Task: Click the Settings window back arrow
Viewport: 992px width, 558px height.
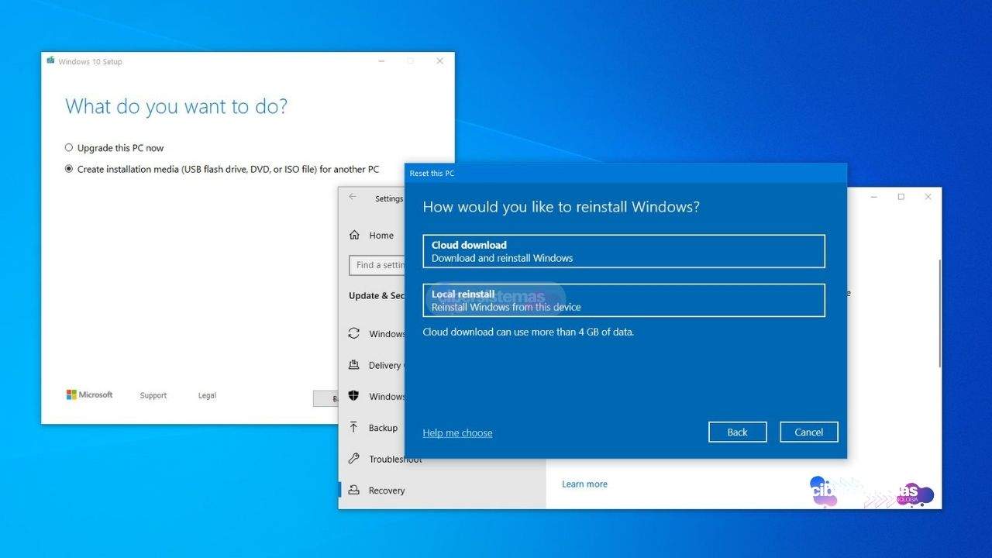Action: pos(353,197)
